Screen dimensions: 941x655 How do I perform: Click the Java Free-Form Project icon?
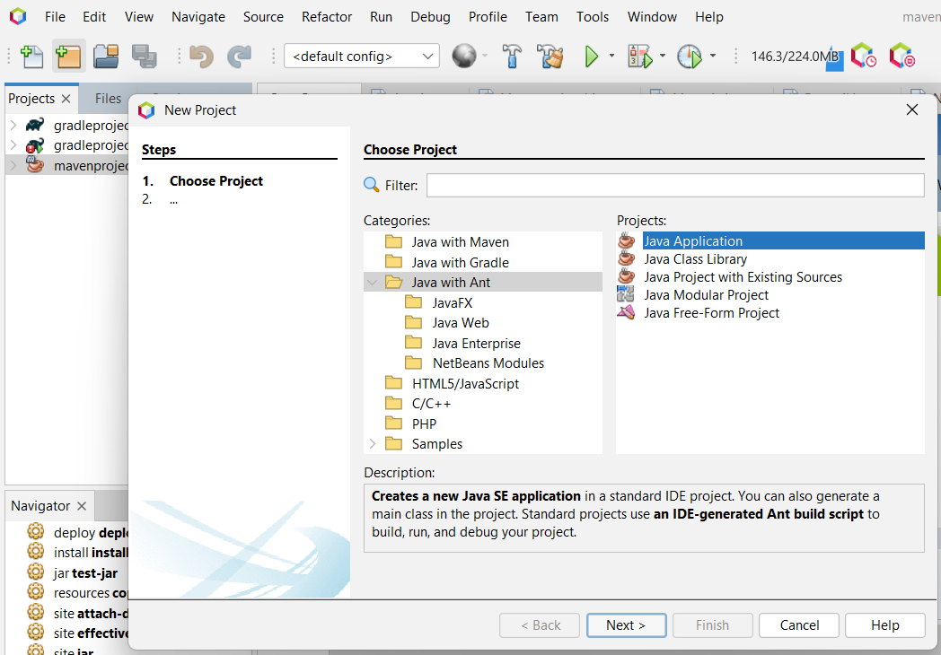tap(625, 312)
